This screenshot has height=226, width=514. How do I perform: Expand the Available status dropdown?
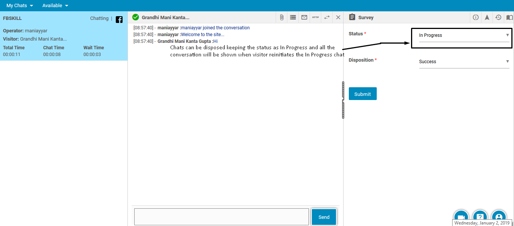click(x=55, y=6)
